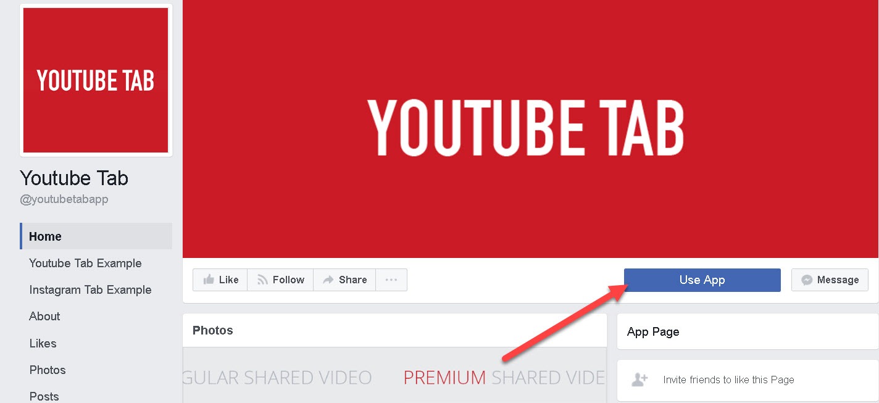
Task: Go to the Likes section
Action: (43, 343)
